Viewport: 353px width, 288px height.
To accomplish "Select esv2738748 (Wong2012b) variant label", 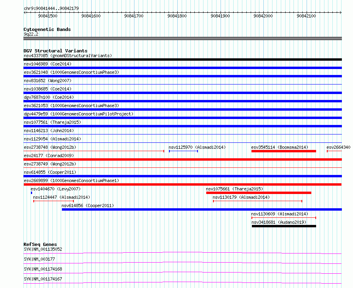I will coord(50,147).
